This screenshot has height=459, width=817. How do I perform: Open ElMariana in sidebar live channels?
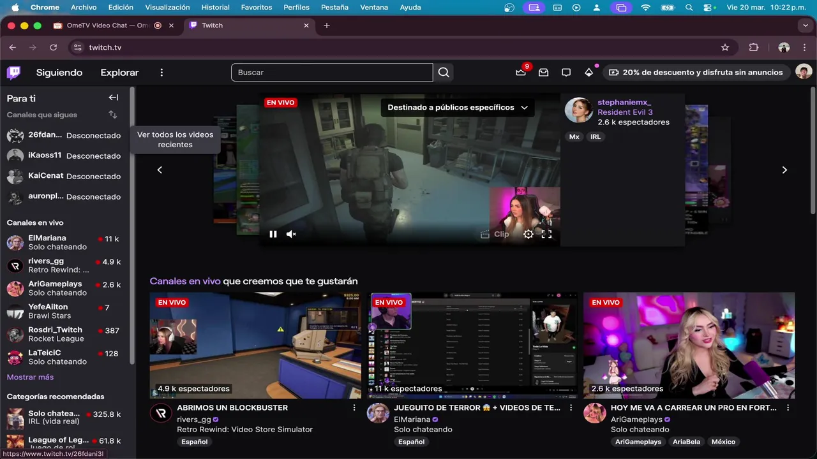coord(64,242)
